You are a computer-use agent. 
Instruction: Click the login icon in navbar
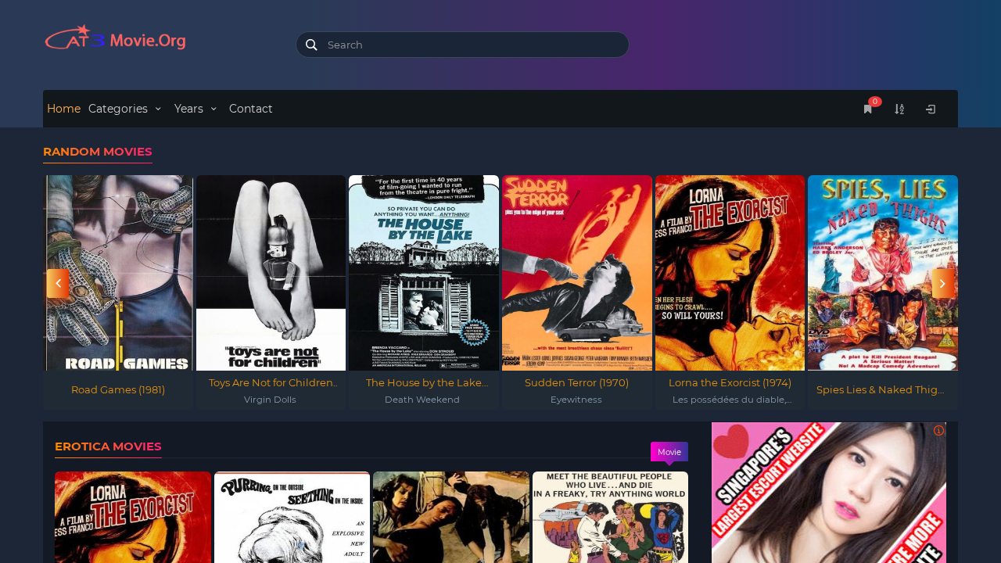coord(931,109)
